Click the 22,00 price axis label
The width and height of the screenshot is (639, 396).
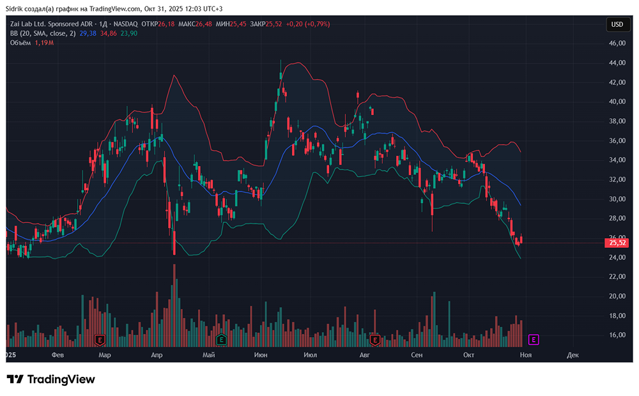(617, 277)
